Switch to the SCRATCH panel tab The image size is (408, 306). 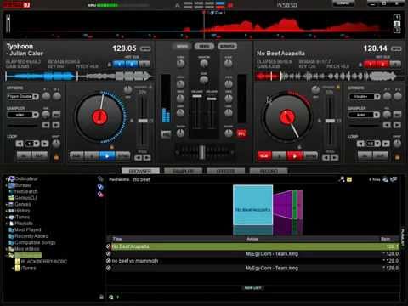(227, 46)
